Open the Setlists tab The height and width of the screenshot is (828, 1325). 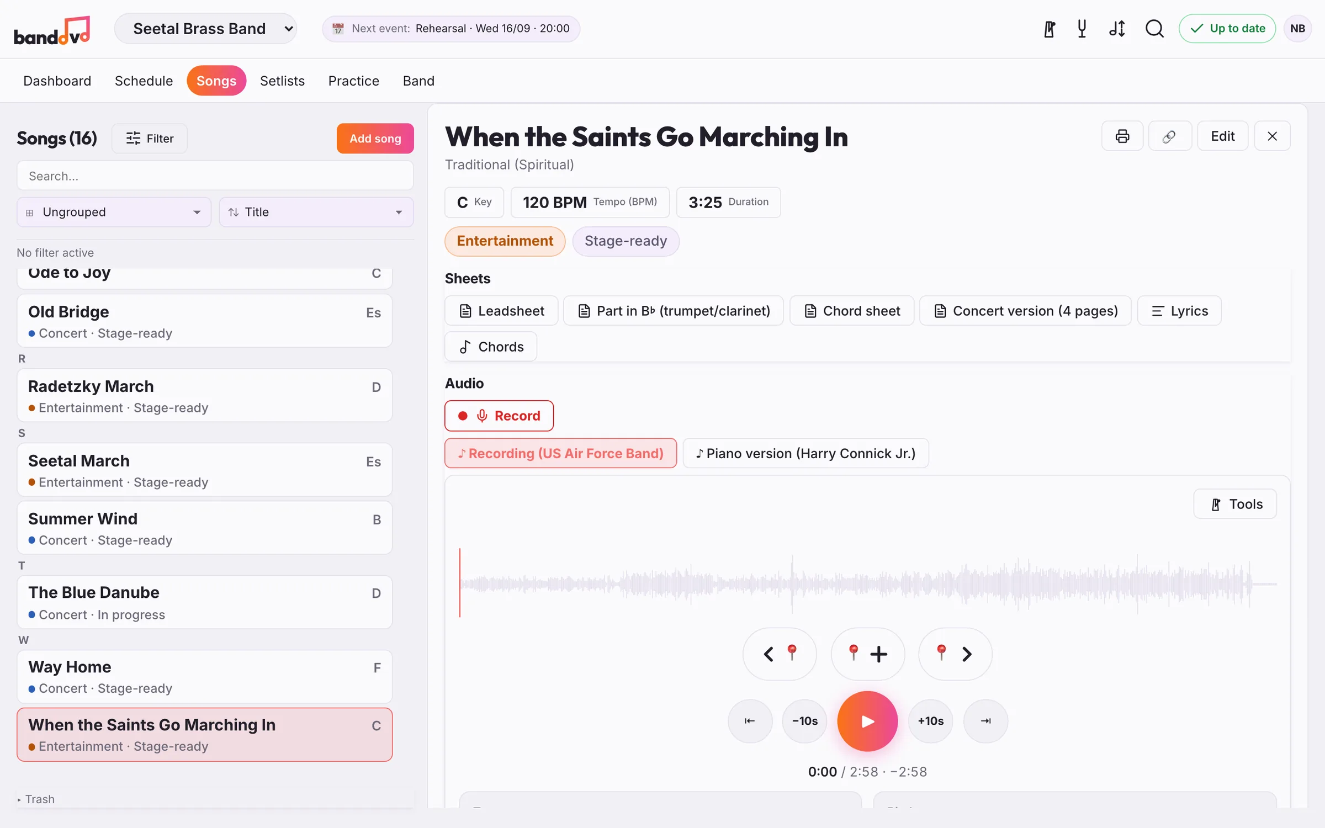[x=282, y=81]
